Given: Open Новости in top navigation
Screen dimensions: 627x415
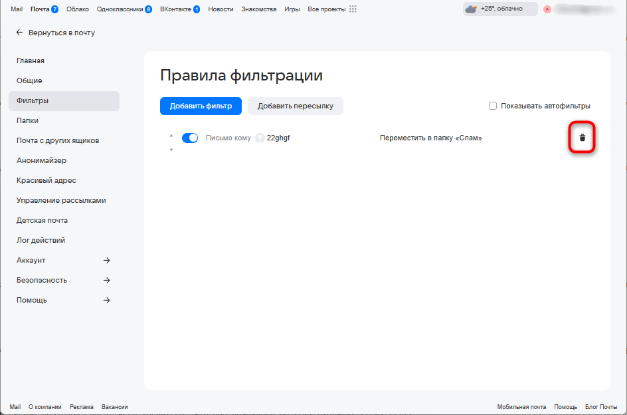Looking at the screenshot, I should (x=221, y=9).
